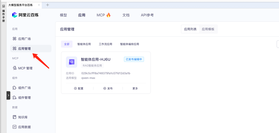
Task: Click the 应用管理 sidebar icon
Action: click(15, 49)
